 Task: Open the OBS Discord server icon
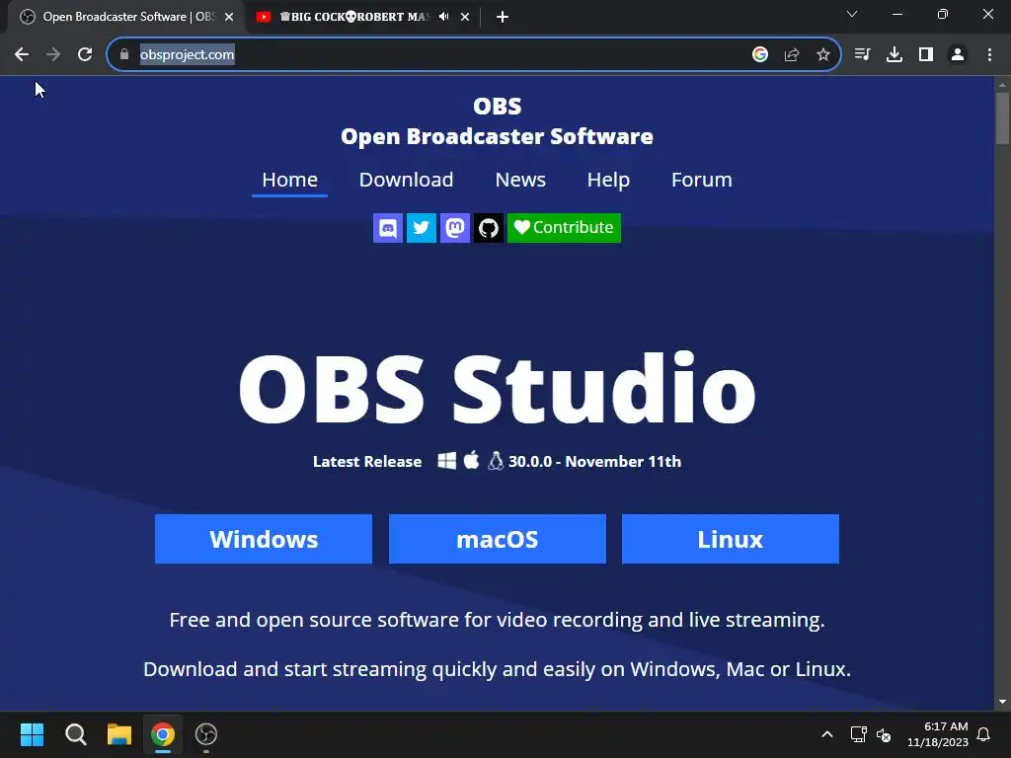387,228
